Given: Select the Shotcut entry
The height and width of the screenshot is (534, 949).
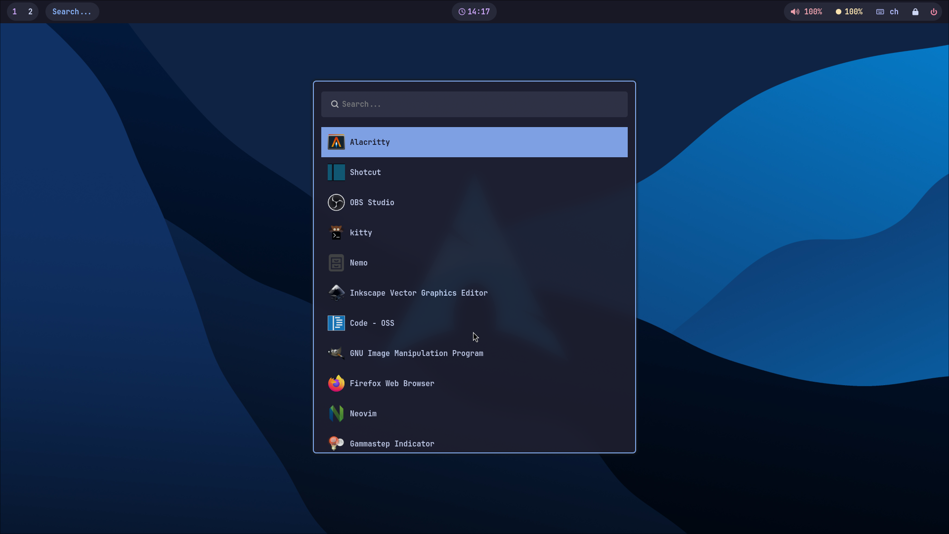Looking at the screenshot, I should [x=474, y=173].
